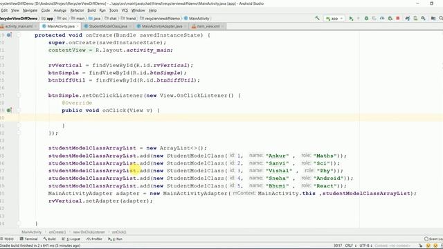Click the new OnClickListener breadcrumb below editor
443x249 pixels.
[89, 232]
